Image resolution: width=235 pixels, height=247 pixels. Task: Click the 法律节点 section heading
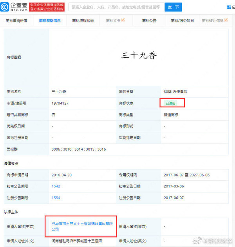11,163
